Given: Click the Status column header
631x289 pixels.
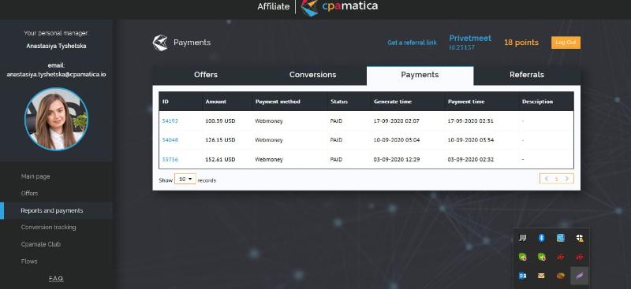Looking at the screenshot, I should (339, 102).
